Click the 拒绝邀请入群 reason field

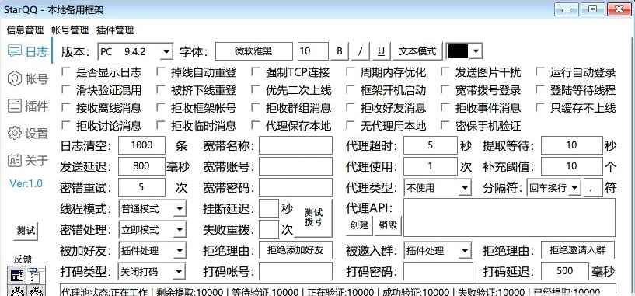tap(577, 250)
